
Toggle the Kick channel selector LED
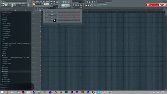pyautogui.click(x=57, y=12)
